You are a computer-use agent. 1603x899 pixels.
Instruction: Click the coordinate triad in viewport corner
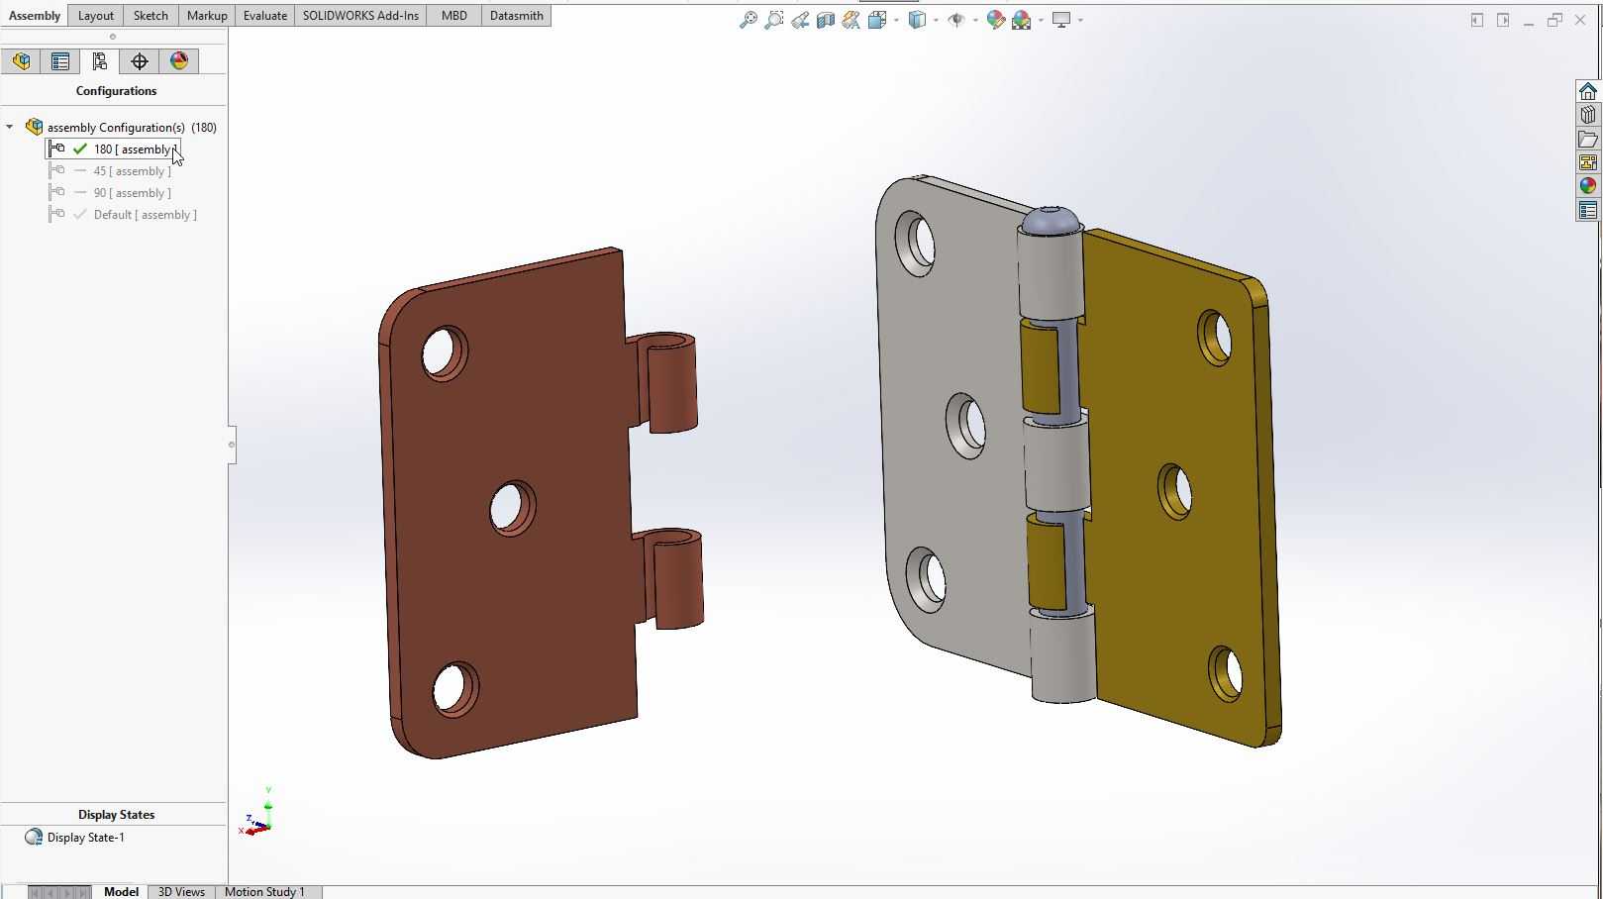257,812
